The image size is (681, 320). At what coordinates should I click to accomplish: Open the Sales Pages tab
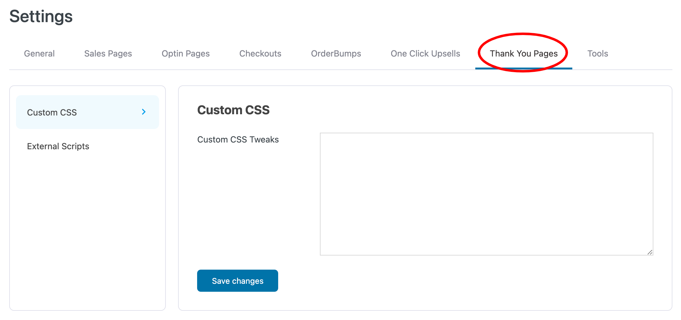pos(108,53)
